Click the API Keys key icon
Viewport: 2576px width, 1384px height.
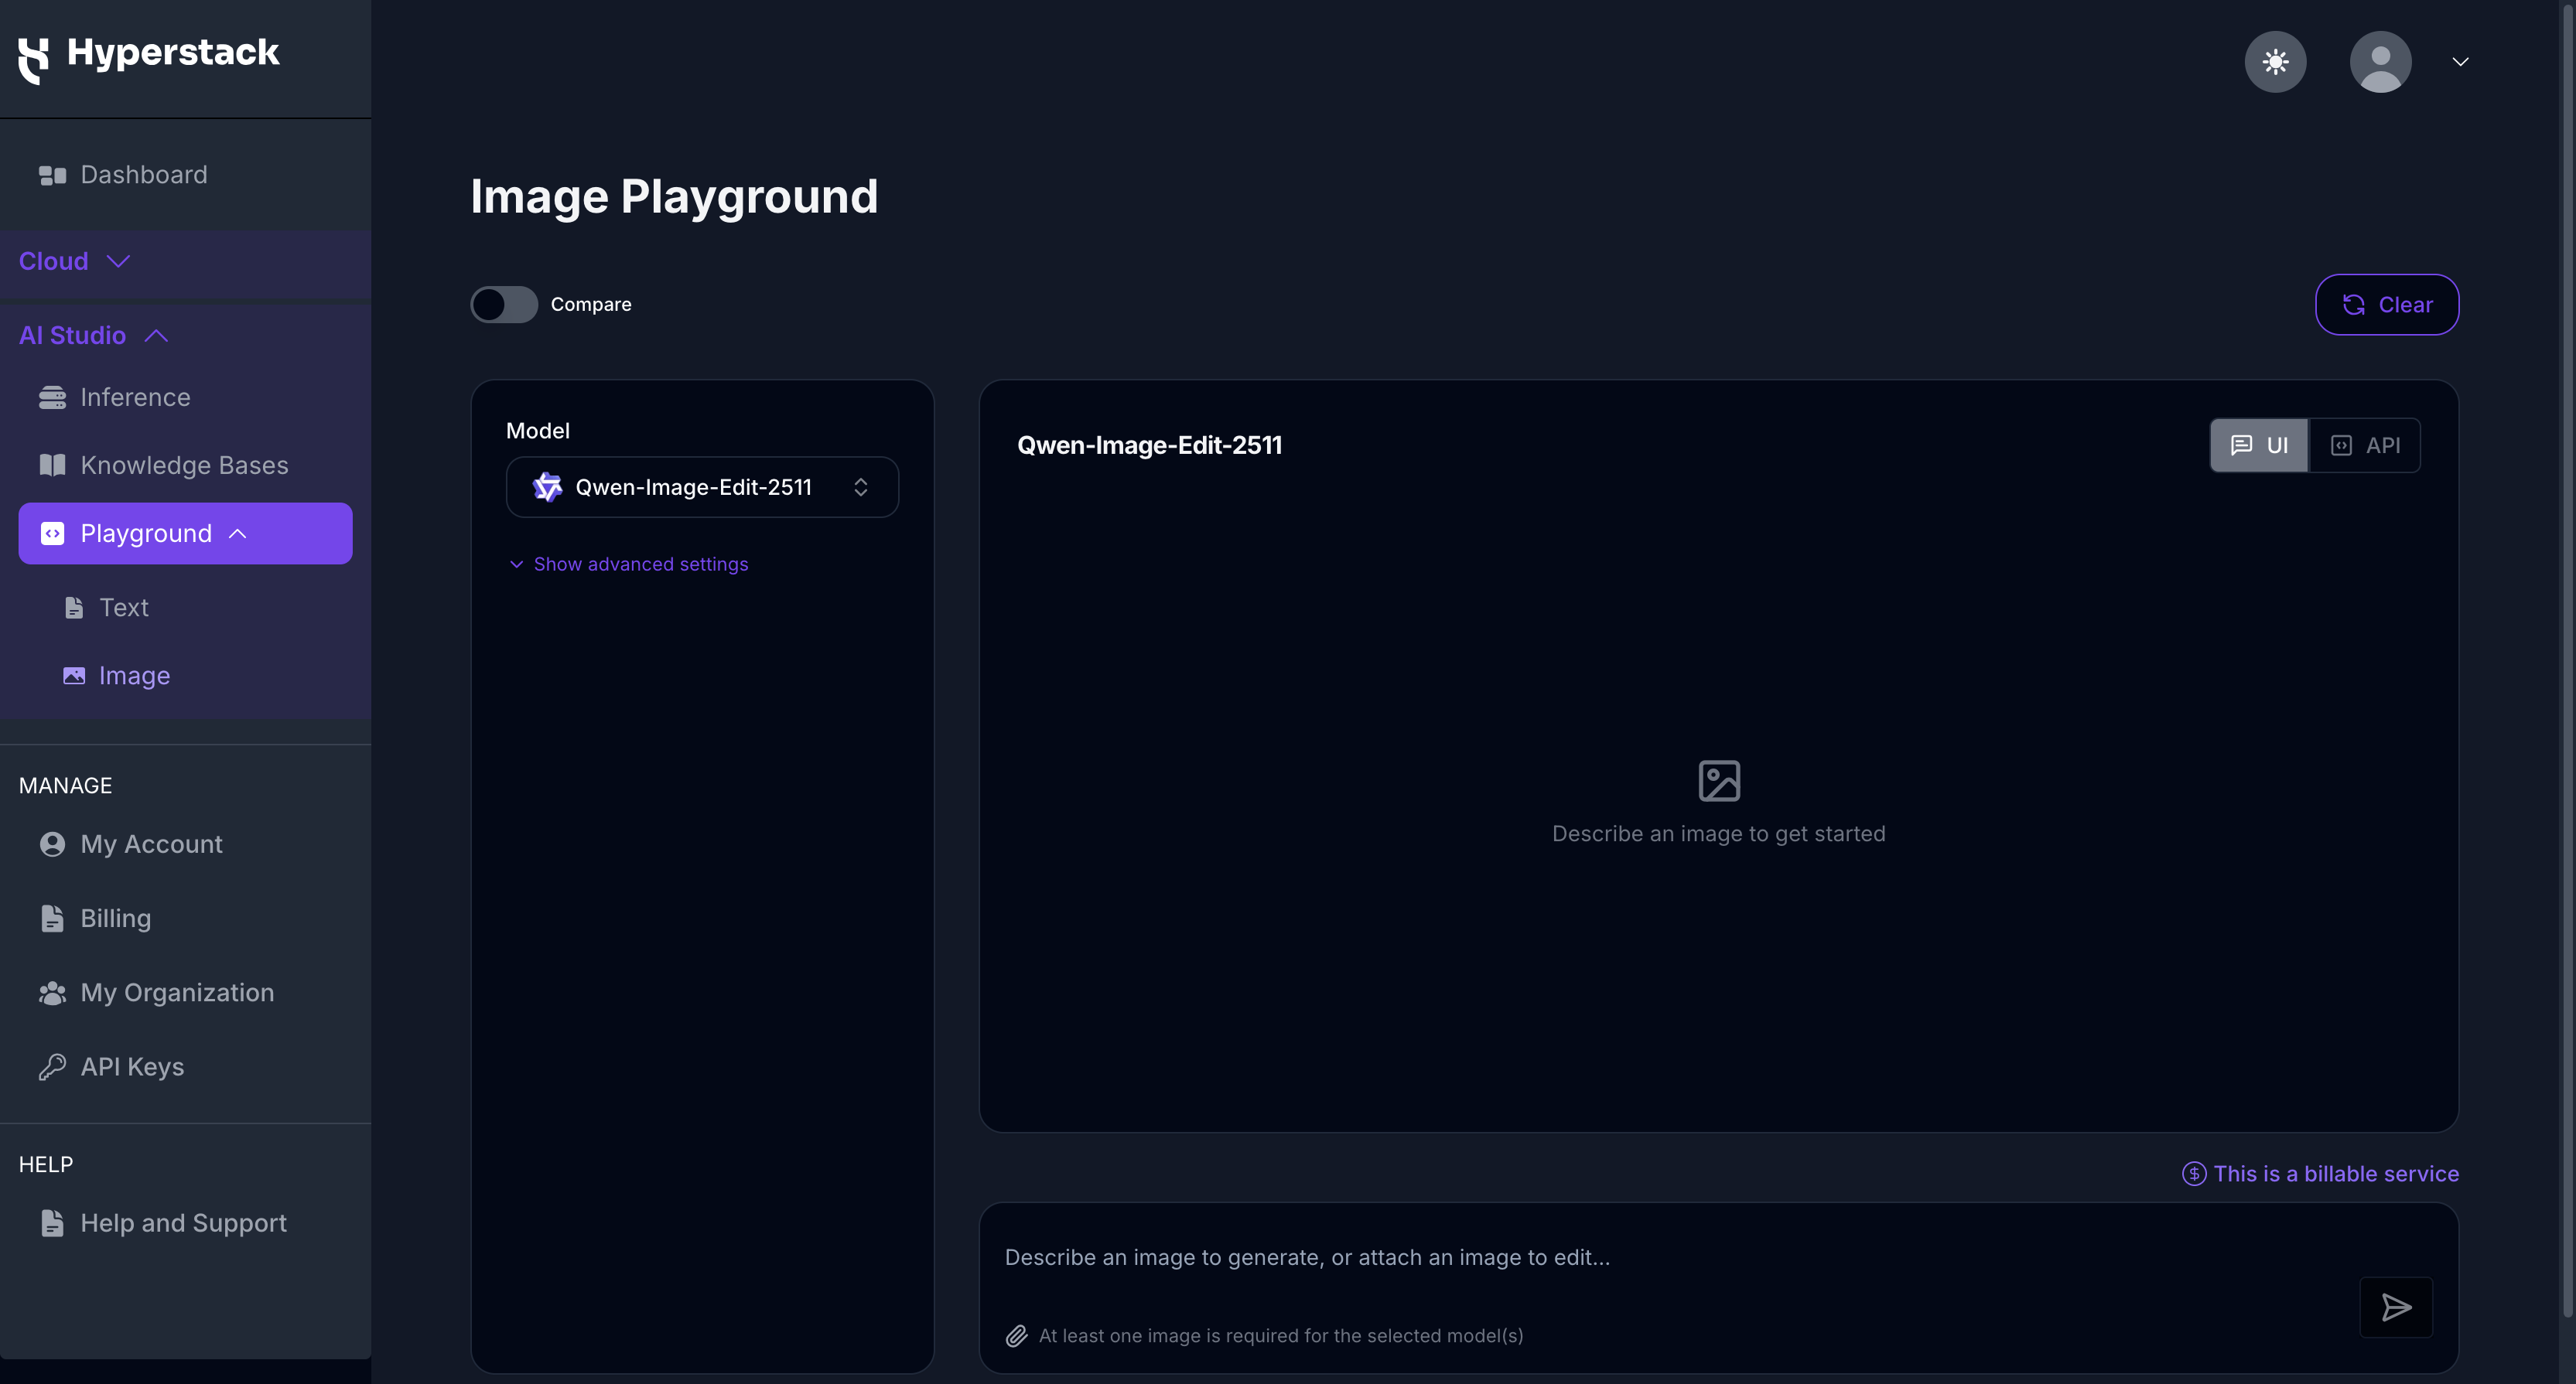click(52, 1067)
